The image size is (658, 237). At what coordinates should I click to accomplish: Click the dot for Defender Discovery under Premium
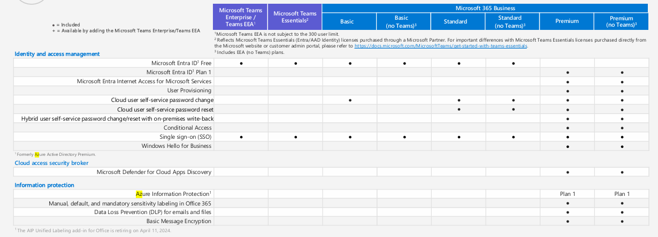(x=567, y=172)
